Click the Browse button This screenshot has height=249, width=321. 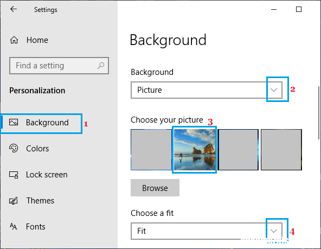tap(155, 188)
